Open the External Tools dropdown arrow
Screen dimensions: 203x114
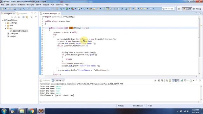75,9
